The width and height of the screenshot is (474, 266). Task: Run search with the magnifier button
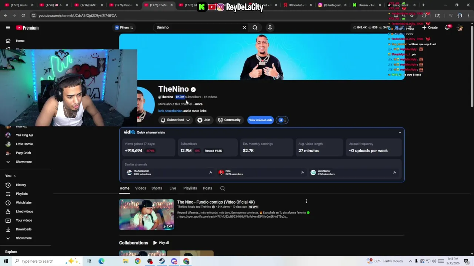point(255,27)
